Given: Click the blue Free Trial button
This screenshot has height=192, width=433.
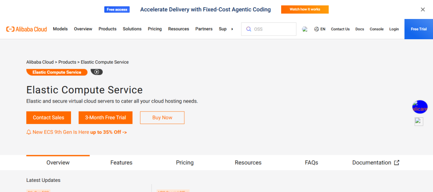Looking at the screenshot, I should (x=419, y=29).
